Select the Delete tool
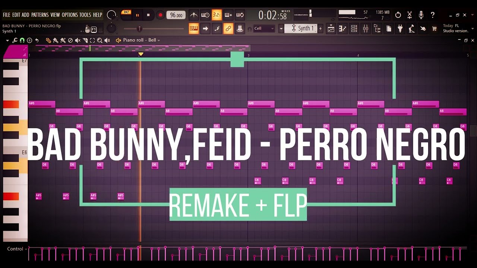The image size is (477, 268). tap(70, 40)
